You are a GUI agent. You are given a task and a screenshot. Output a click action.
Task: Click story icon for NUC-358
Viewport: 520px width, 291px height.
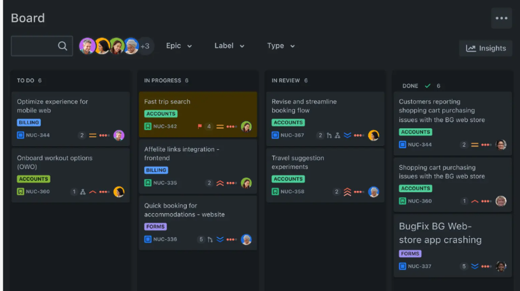click(275, 191)
